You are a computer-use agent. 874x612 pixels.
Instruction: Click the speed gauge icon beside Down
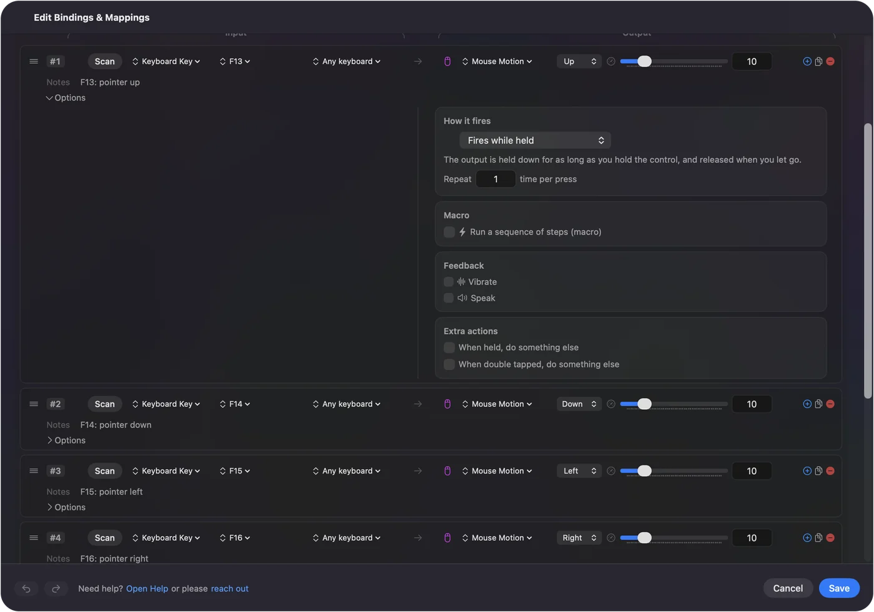(611, 404)
